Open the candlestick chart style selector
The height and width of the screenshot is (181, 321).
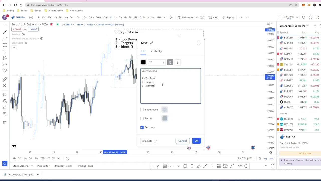tap(171, 17)
